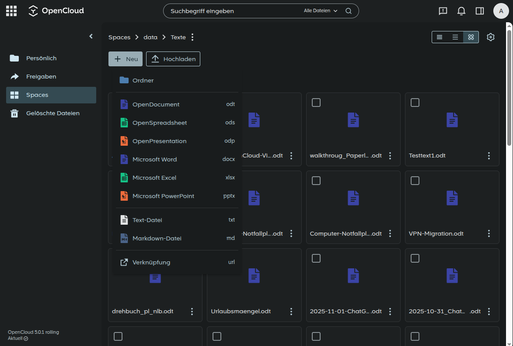The image size is (513, 346).
Task: Click the Neu button
Action: tap(126, 59)
